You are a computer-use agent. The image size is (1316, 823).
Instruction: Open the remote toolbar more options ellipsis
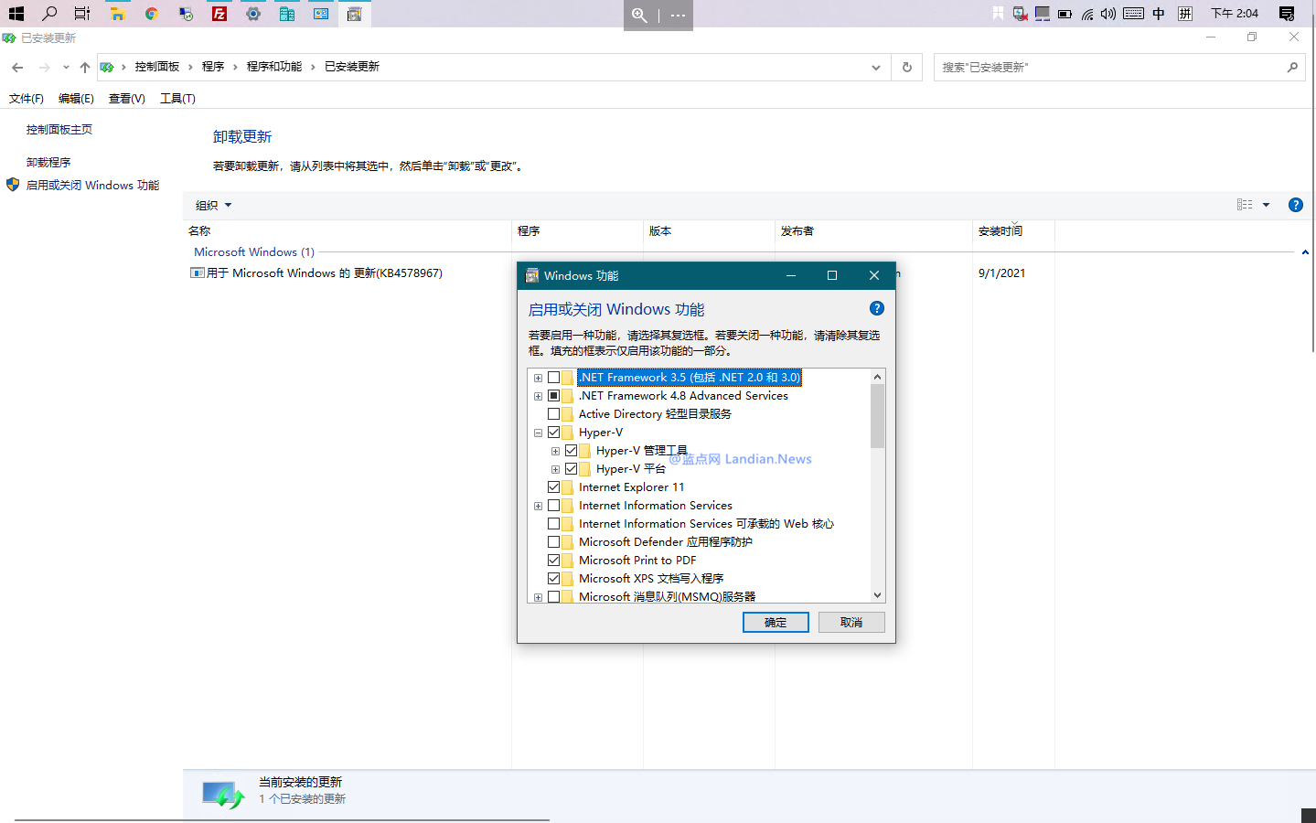point(678,16)
